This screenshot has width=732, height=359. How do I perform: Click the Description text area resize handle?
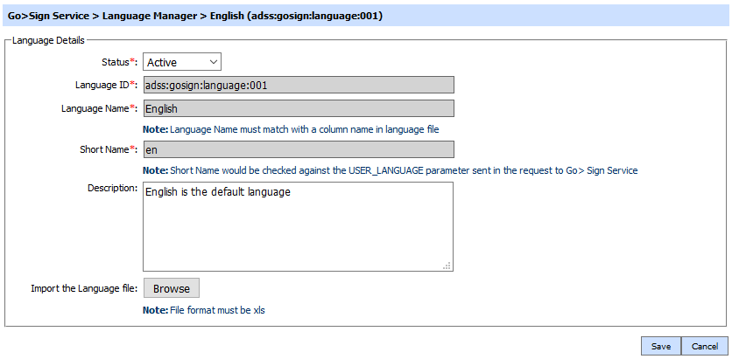tap(447, 266)
